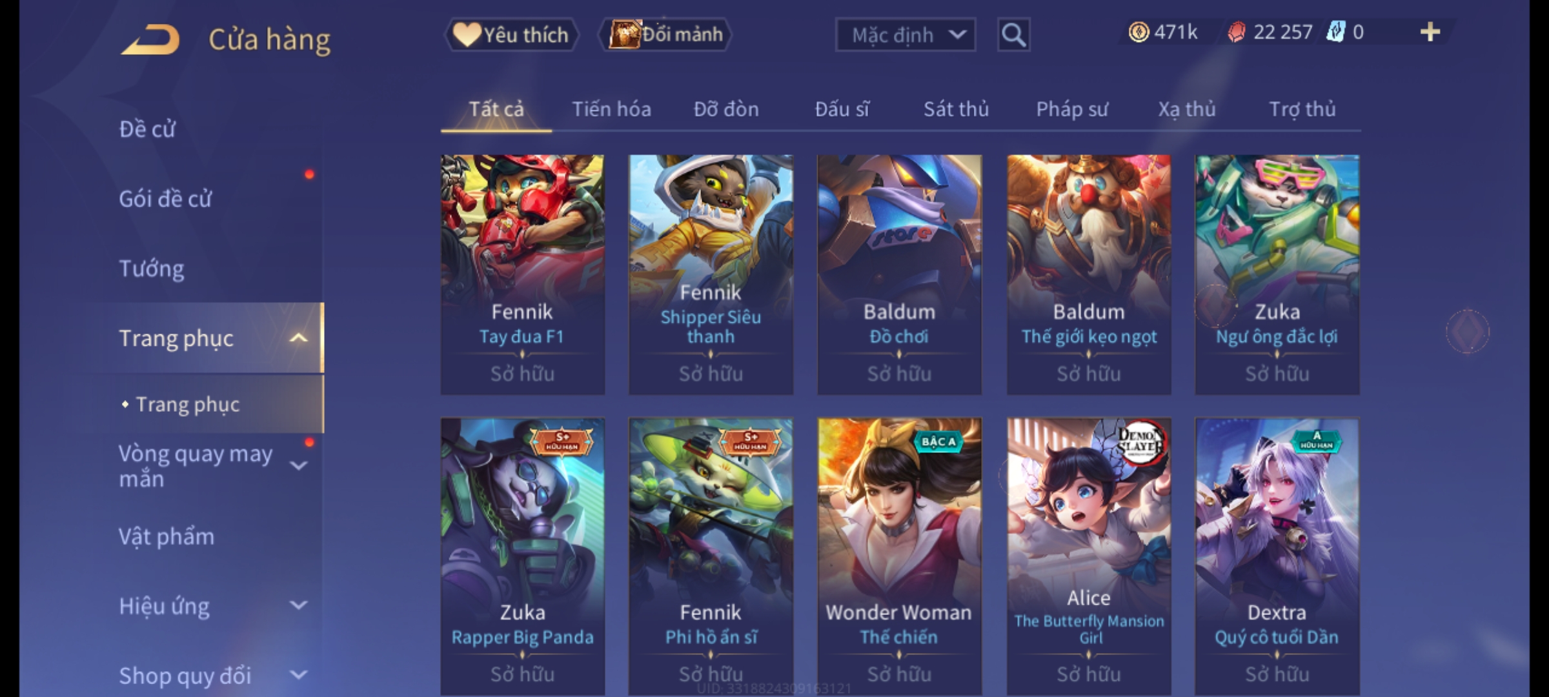The width and height of the screenshot is (1549, 697).
Task: Go to Tướng in sidebar
Action: click(x=152, y=268)
